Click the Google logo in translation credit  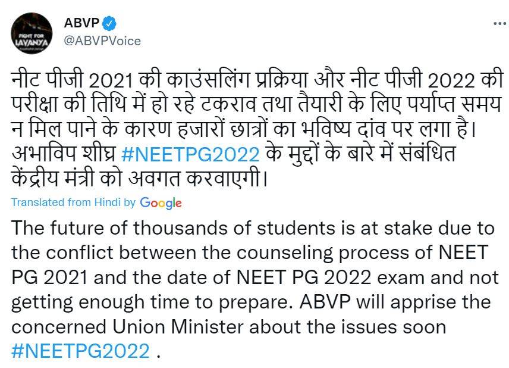click(161, 202)
